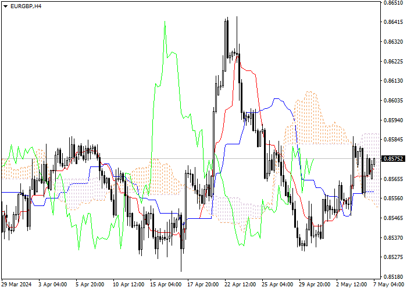
Task: Click the 0.86130 price axis label
Action: point(393,81)
